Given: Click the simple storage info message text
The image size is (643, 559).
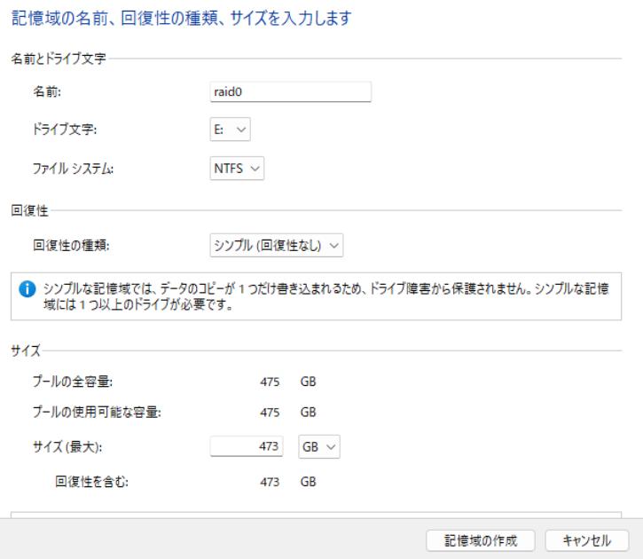Looking at the screenshot, I should (x=326, y=296).
